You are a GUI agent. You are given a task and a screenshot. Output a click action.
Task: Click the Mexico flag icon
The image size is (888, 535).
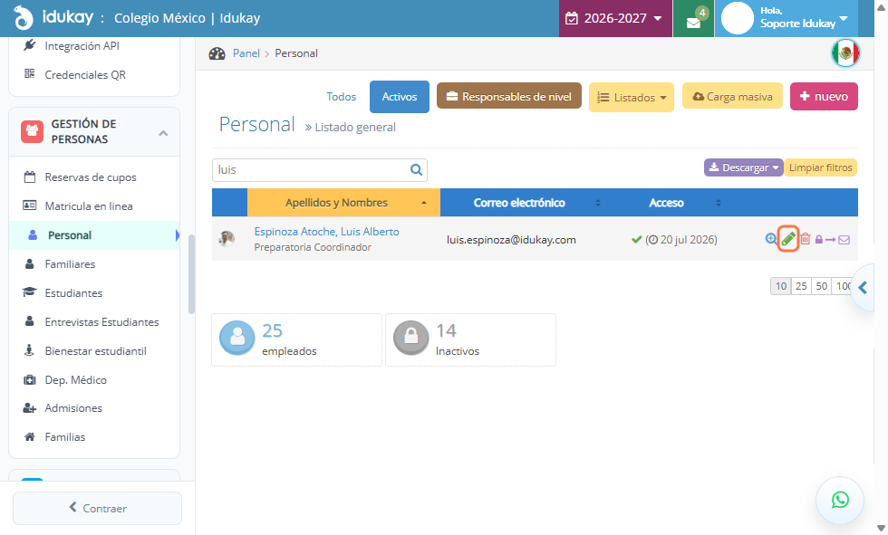(845, 53)
